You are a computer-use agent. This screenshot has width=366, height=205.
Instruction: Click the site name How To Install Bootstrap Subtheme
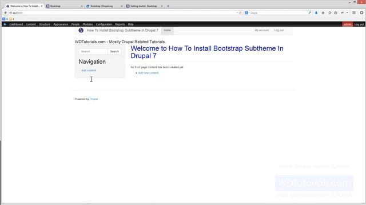[122, 30]
